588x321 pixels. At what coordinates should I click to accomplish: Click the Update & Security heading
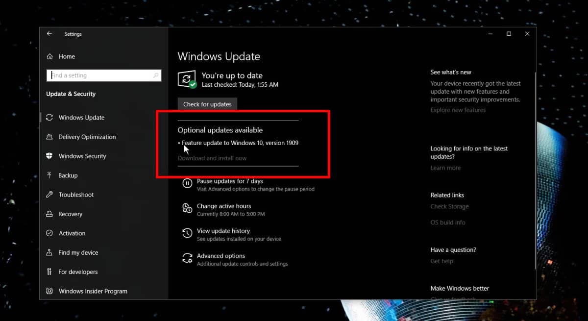71,94
